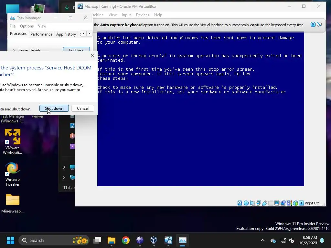Click the CPU virtualization features indicator
This screenshot has height=248, width=331.
click(x=289, y=203)
